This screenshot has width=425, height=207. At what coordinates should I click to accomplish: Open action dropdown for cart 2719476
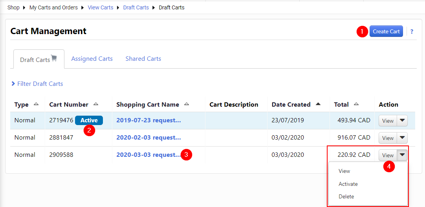pos(402,121)
